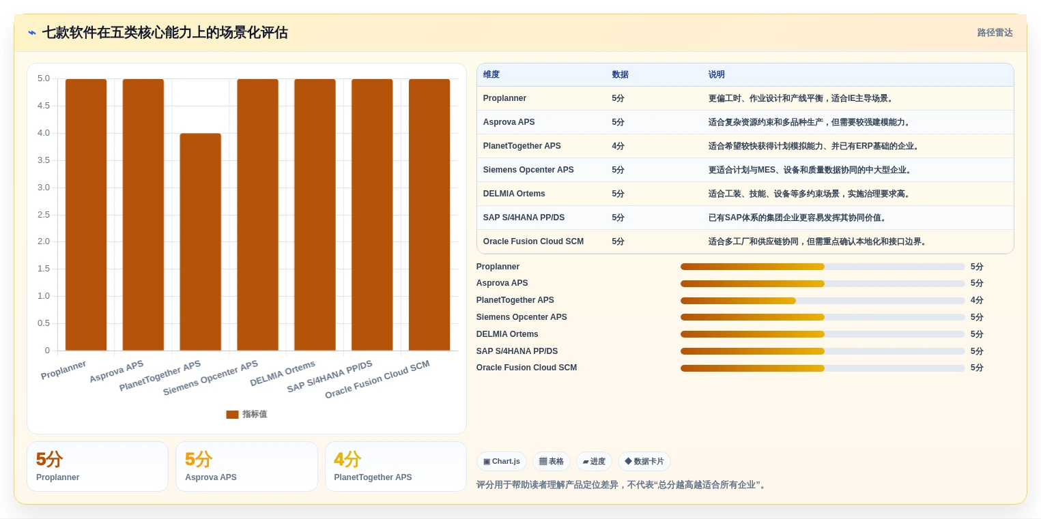Open the Asprova APS 5分 data card
Image resolution: width=1041 pixels, height=519 pixels.
(246, 466)
